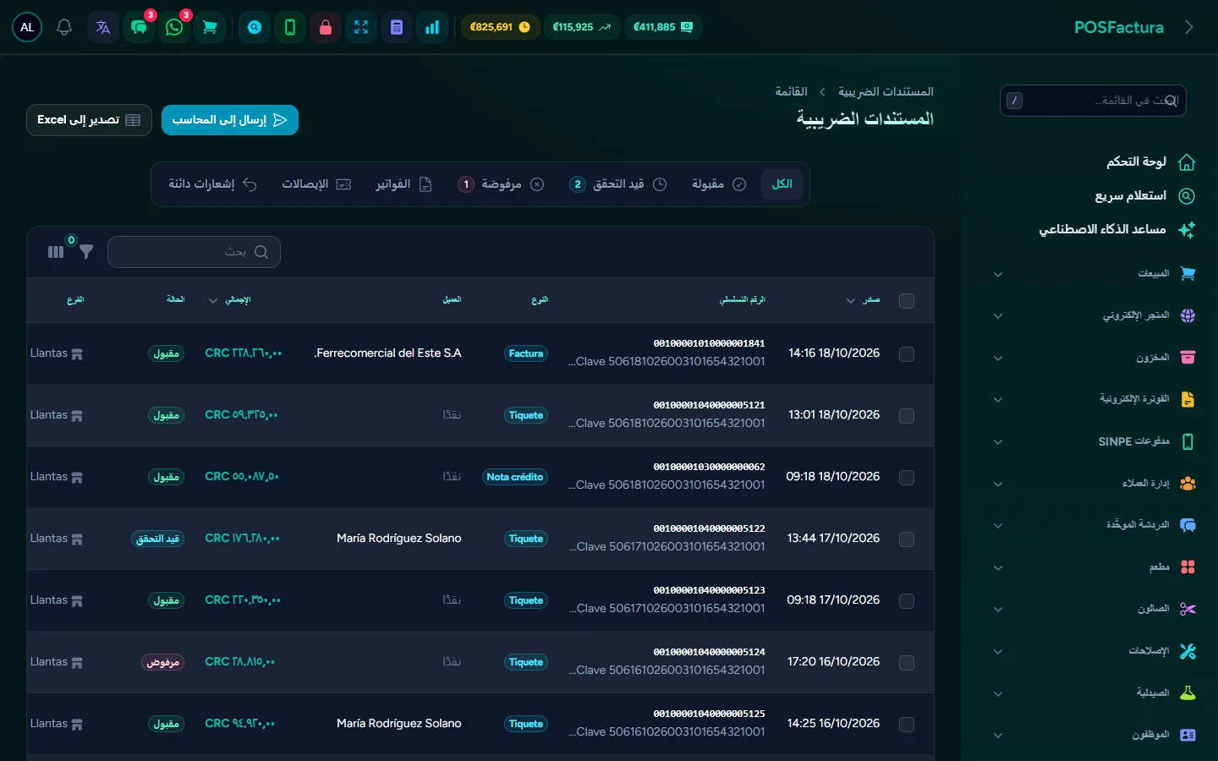
Task: Click الصيدلية pharmacy flask icon
Action: 1188,693
